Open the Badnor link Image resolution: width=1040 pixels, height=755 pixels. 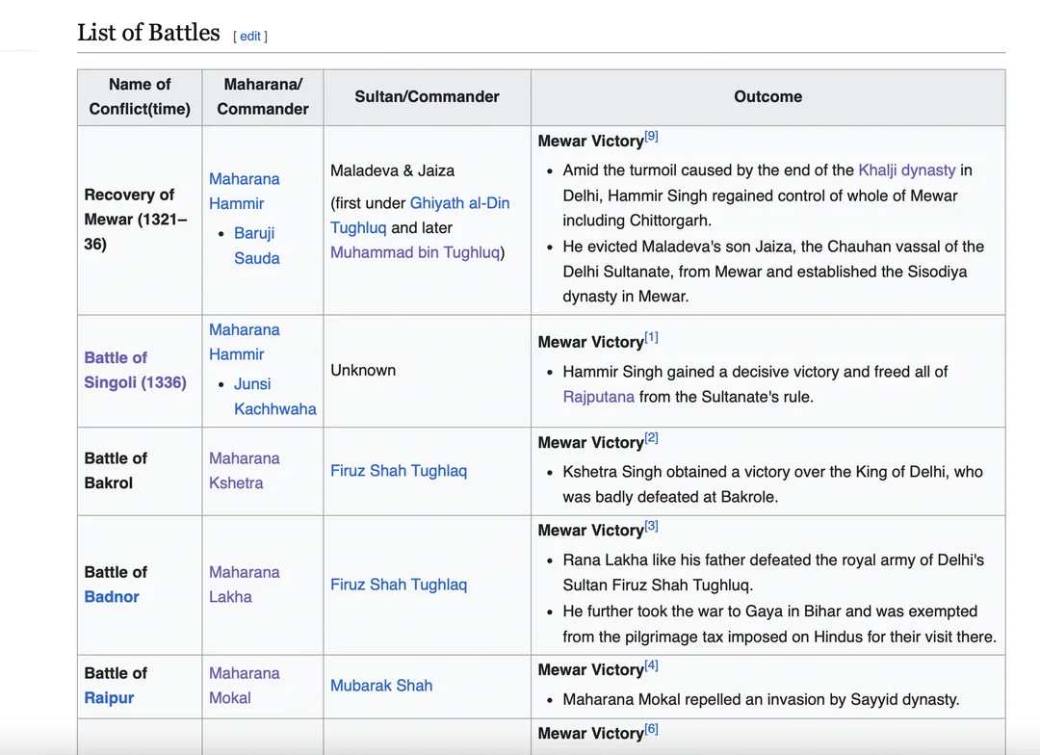click(112, 597)
